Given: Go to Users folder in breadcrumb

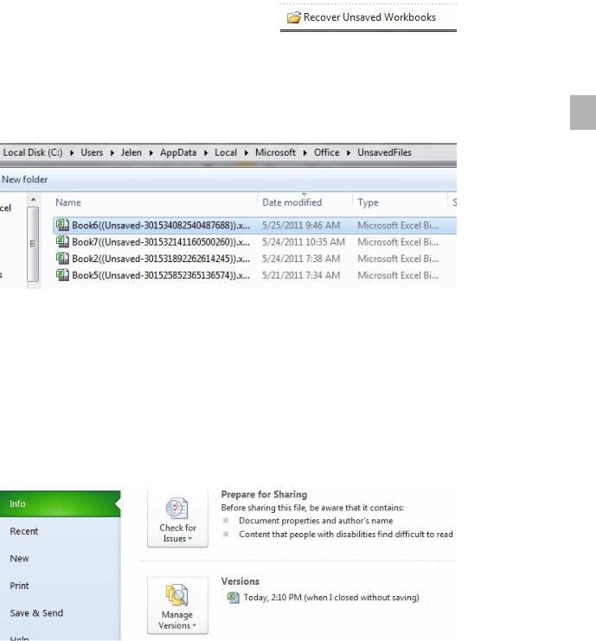Looking at the screenshot, I should [92, 152].
